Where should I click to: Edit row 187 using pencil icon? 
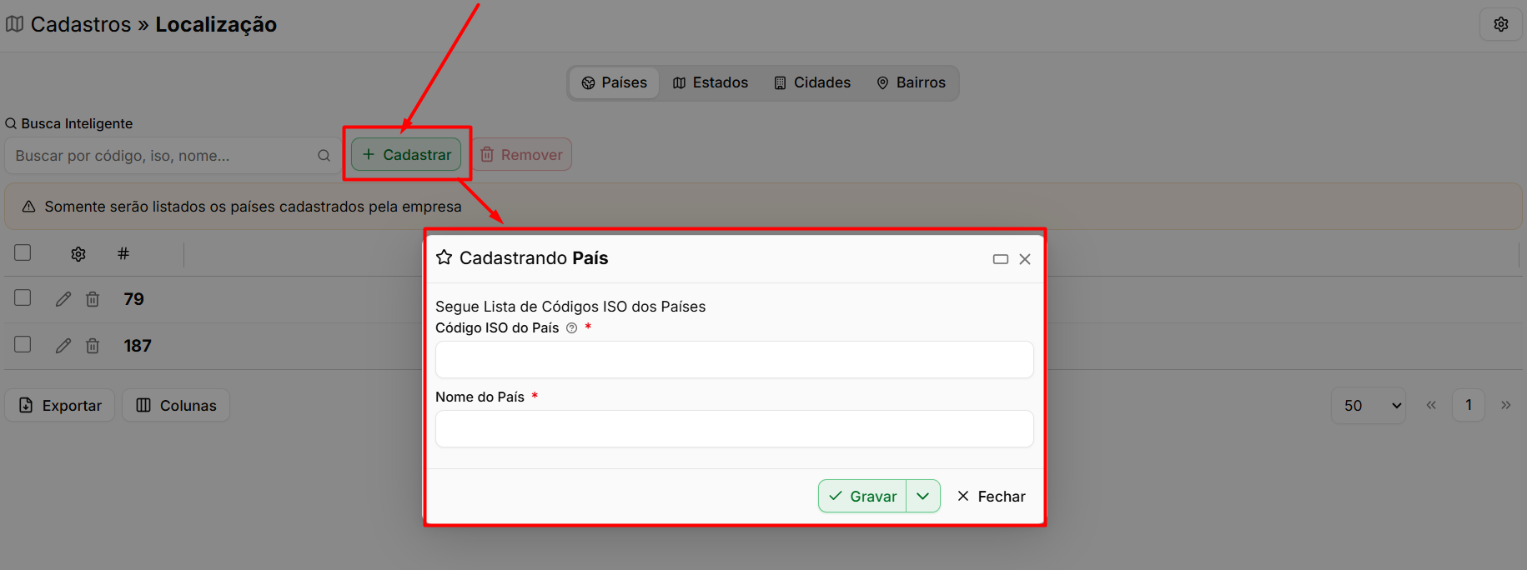[x=63, y=346]
